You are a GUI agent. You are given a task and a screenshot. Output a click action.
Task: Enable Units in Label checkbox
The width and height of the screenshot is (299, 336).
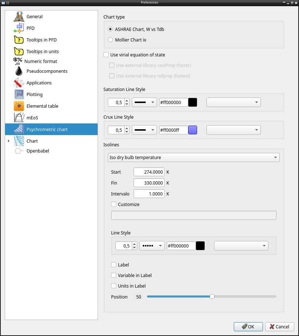coord(114,286)
